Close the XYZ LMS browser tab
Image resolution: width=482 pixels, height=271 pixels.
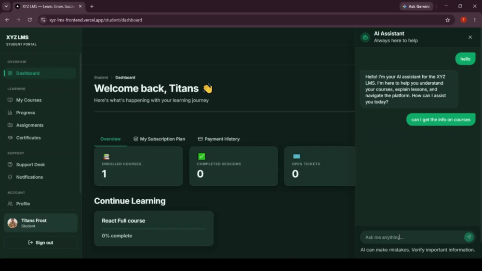(x=80, y=6)
